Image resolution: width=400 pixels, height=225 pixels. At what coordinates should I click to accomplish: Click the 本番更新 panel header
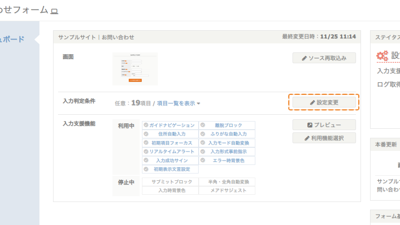click(x=385, y=145)
